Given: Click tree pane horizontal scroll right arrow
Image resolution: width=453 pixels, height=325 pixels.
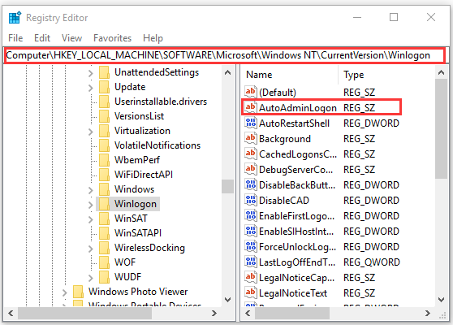Looking at the screenshot, I should click(214, 313).
